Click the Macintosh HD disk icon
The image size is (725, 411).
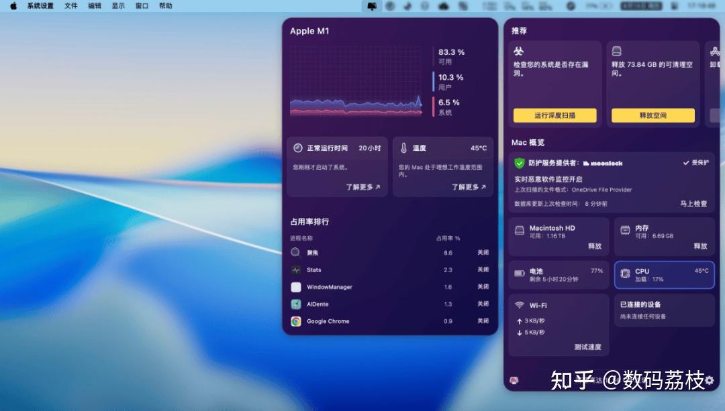(x=520, y=231)
